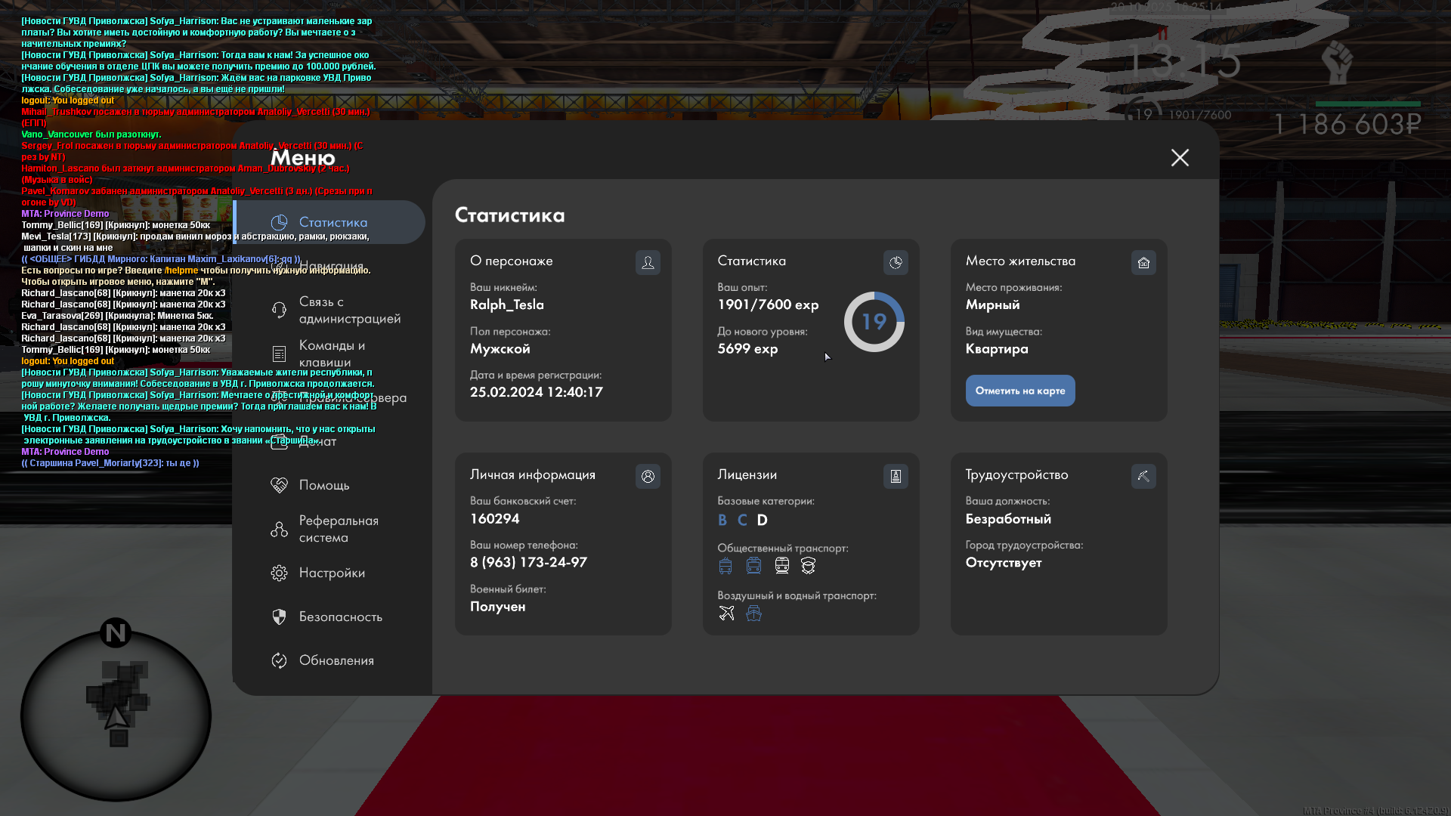Click the boat license icon

(x=753, y=613)
